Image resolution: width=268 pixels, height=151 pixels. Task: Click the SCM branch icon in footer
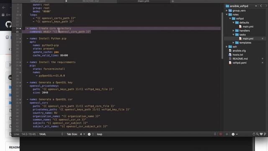[x=265, y=134]
